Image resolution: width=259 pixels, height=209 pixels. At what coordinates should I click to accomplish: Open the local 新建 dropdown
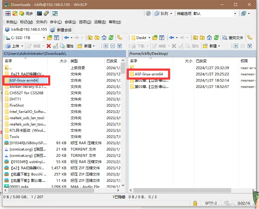tap(86, 46)
